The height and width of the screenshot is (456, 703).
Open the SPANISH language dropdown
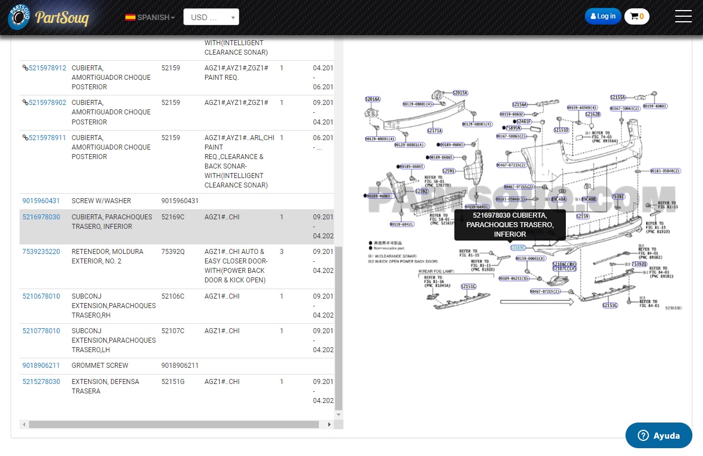click(x=150, y=17)
